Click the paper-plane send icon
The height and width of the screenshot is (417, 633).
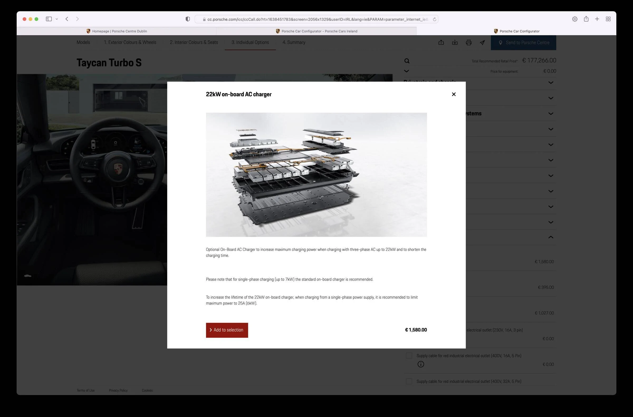click(482, 42)
